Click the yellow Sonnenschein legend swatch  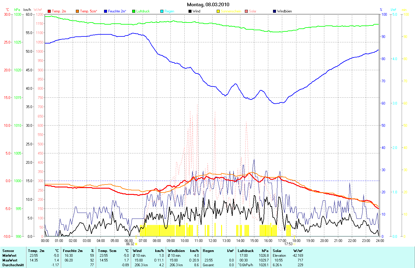click(x=218, y=11)
